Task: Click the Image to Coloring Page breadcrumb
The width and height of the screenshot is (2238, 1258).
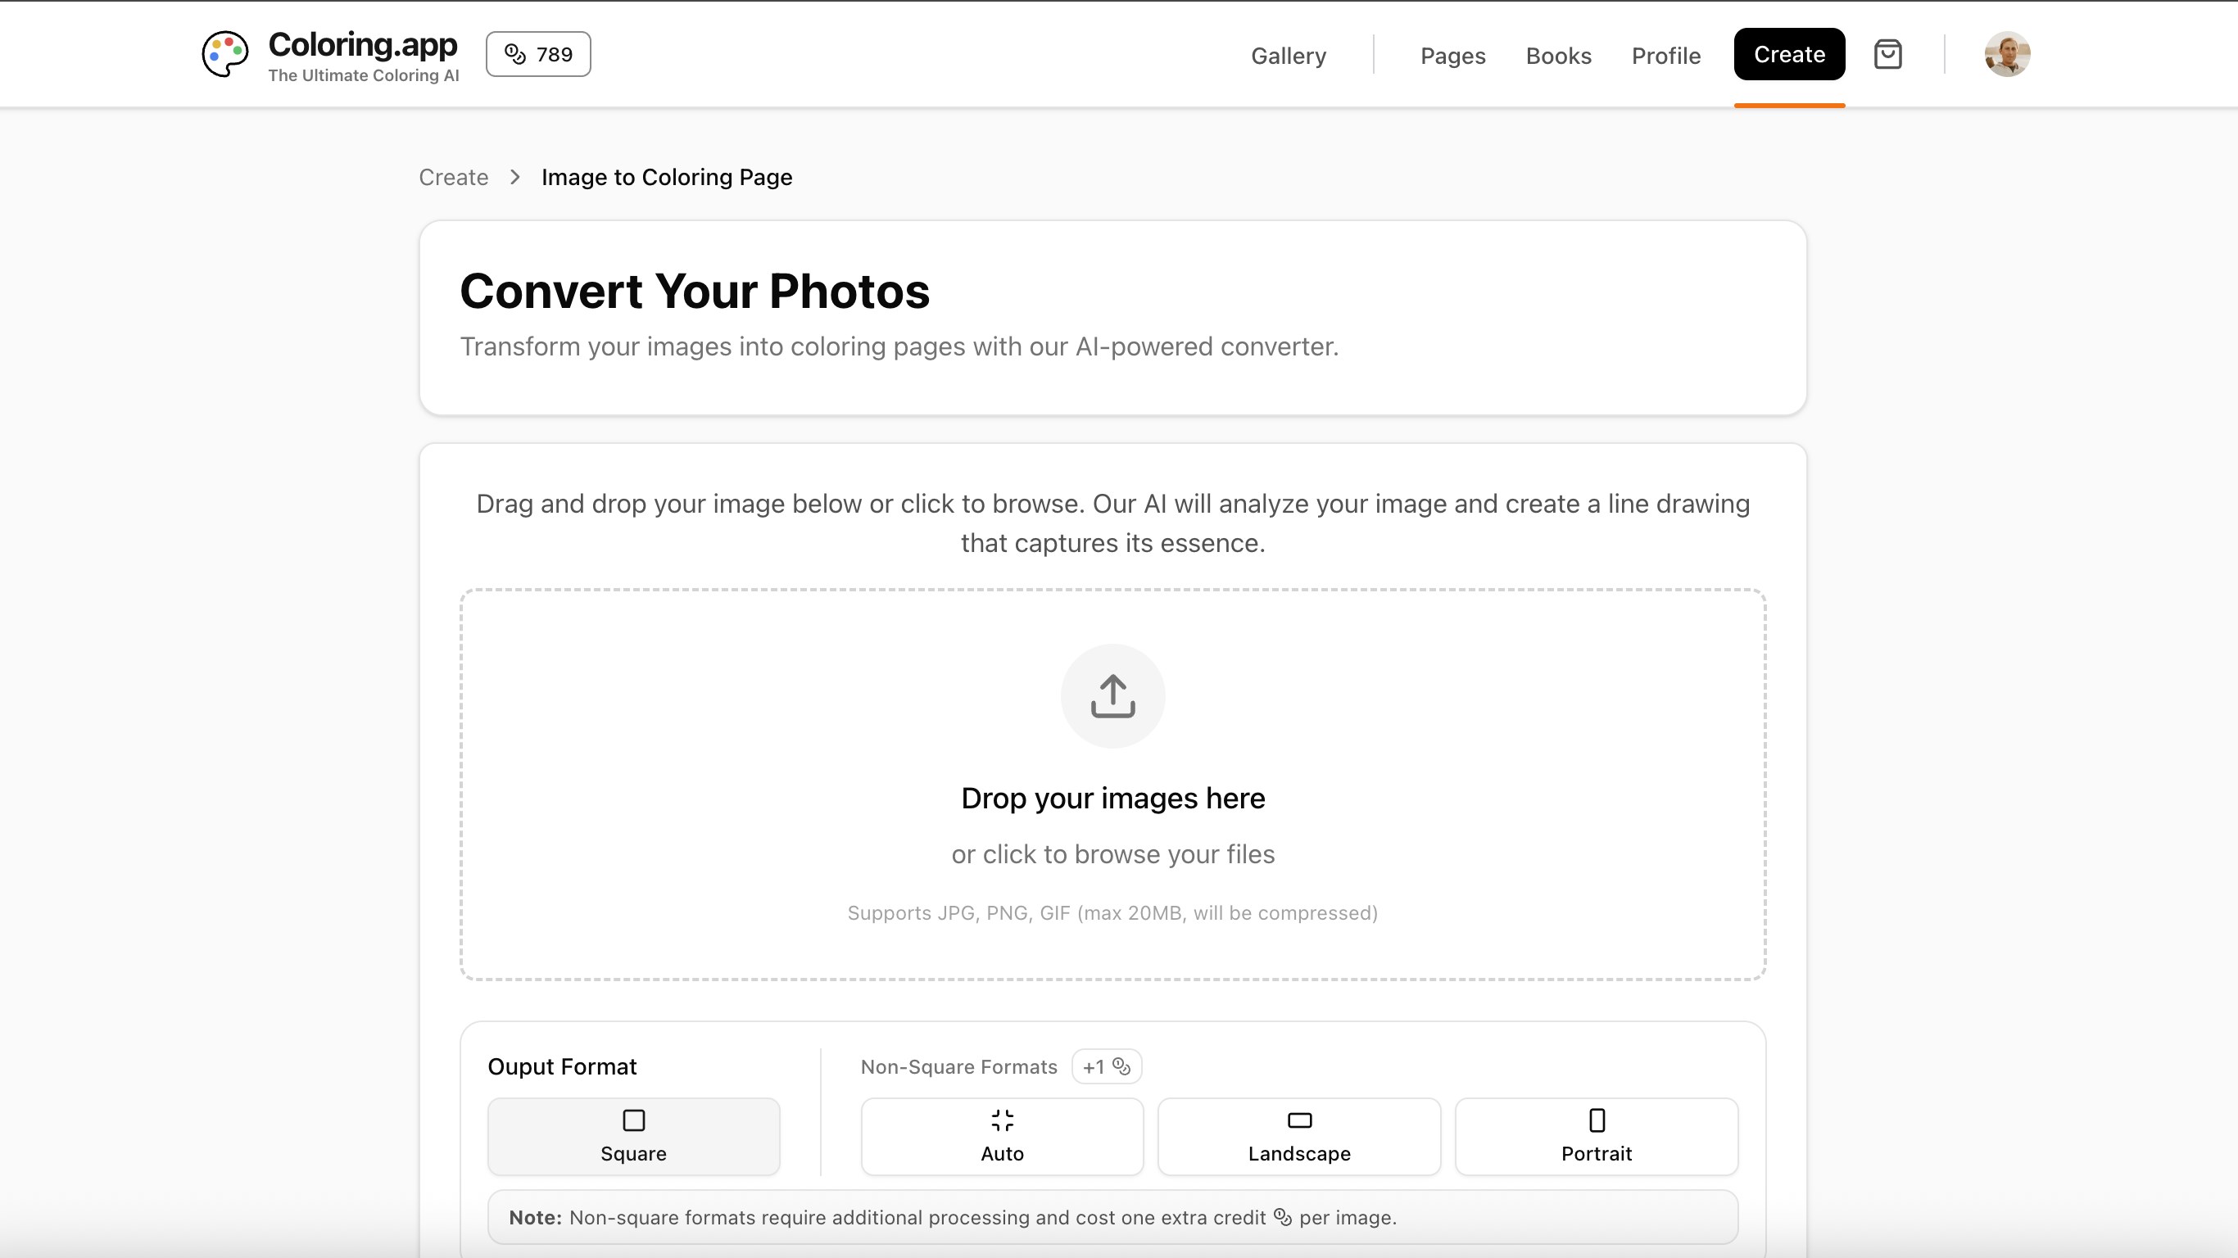Action: click(x=665, y=176)
